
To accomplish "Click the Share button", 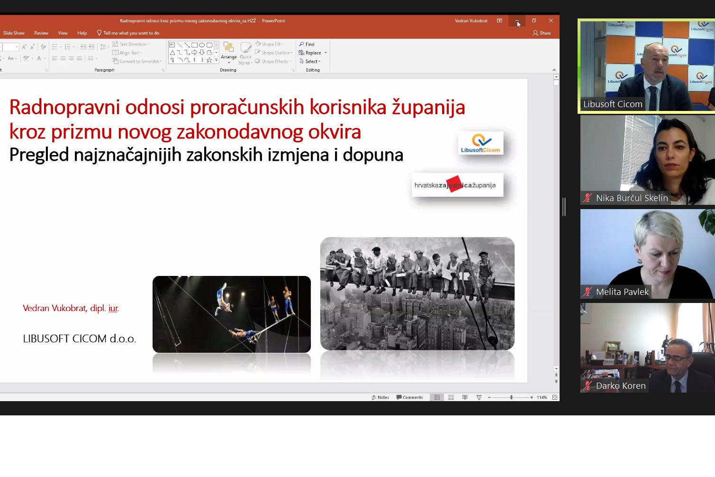I will 542,33.
